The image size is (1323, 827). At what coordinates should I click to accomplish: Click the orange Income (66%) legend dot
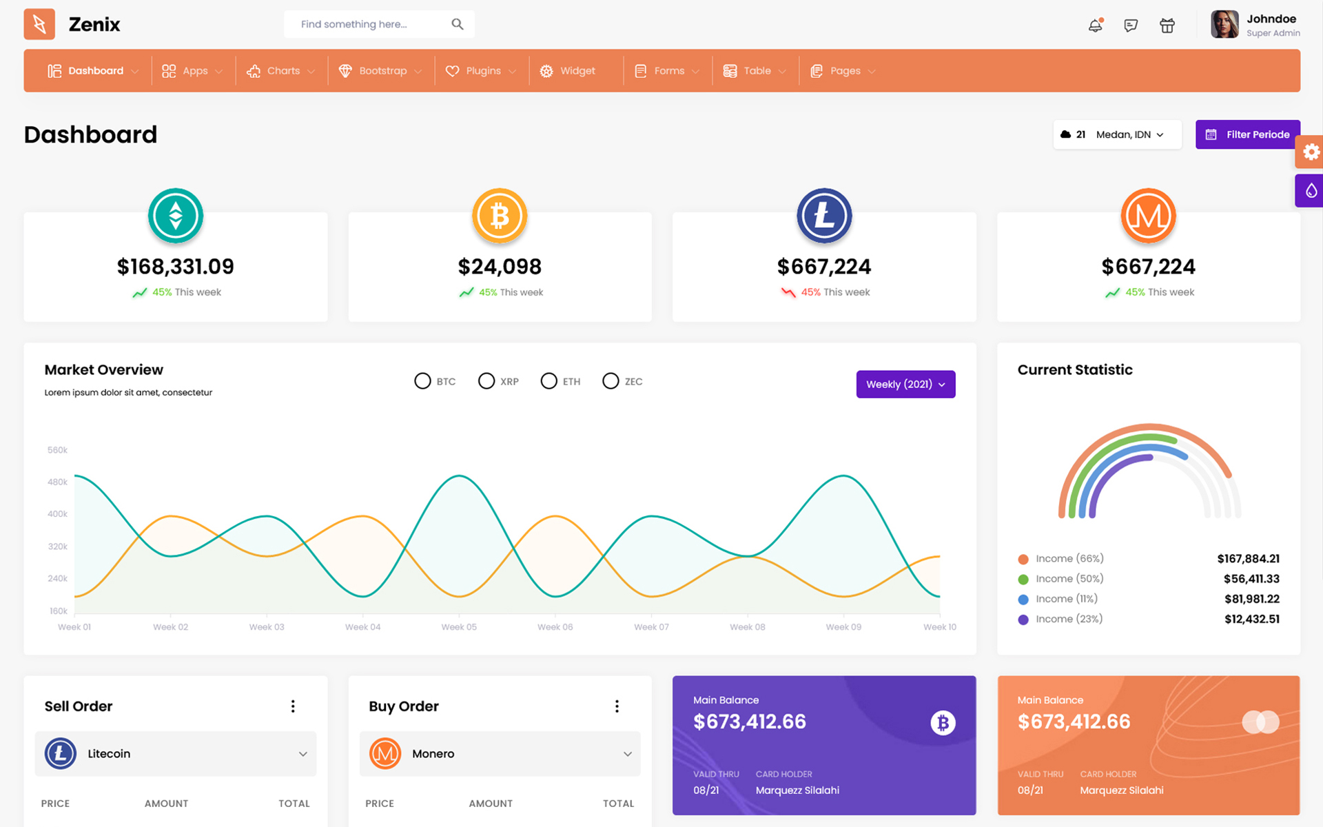[1023, 559]
